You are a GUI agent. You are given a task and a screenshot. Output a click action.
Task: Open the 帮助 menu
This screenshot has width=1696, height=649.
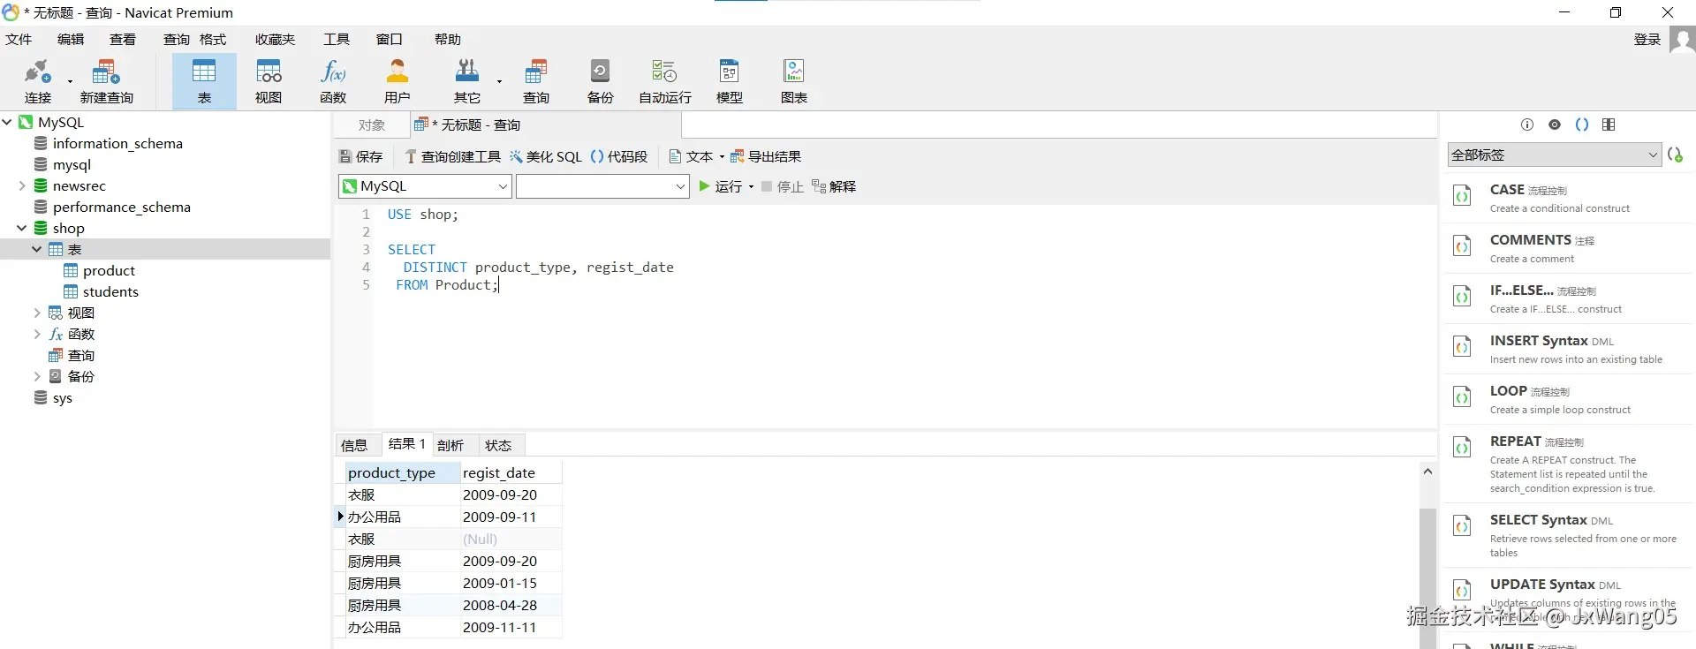[x=448, y=40]
